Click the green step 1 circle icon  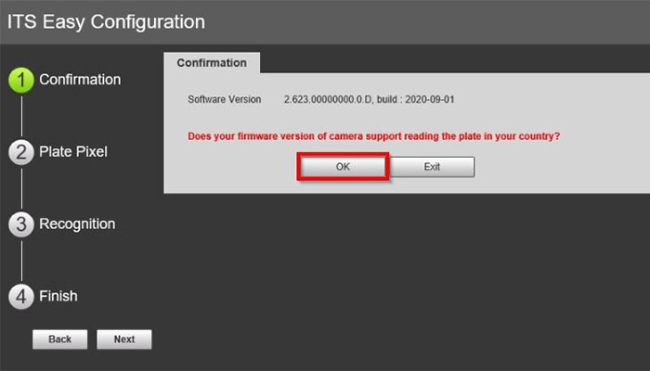[x=21, y=81]
